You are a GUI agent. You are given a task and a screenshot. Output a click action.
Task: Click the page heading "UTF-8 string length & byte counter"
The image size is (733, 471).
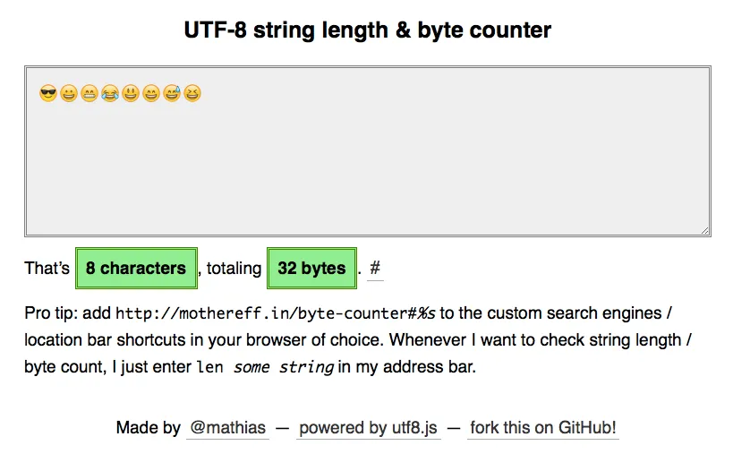(x=367, y=30)
